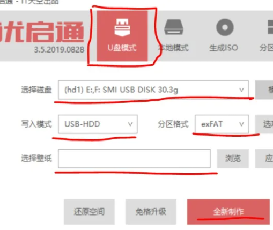This screenshot has height=230, width=273.
Task: Click the 还原空间 button
Action: tap(89, 212)
